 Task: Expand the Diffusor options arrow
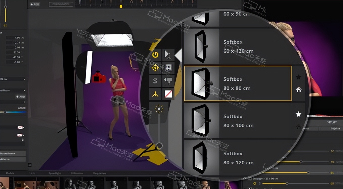tap(24, 90)
